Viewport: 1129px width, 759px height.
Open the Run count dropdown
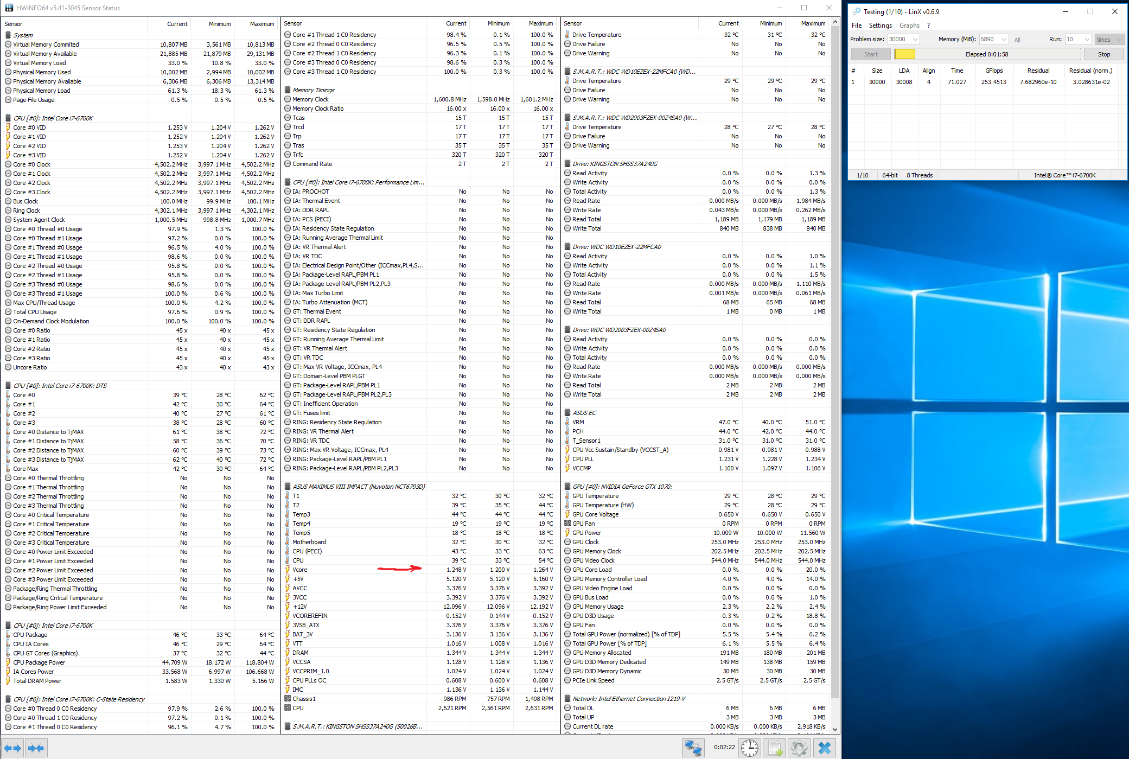pyautogui.click(x=1087, y=39)
